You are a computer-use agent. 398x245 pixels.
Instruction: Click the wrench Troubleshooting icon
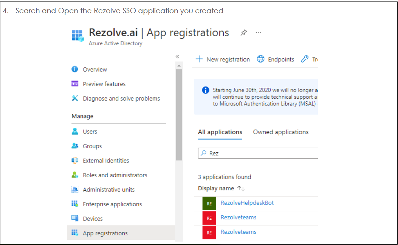[305, 59]
